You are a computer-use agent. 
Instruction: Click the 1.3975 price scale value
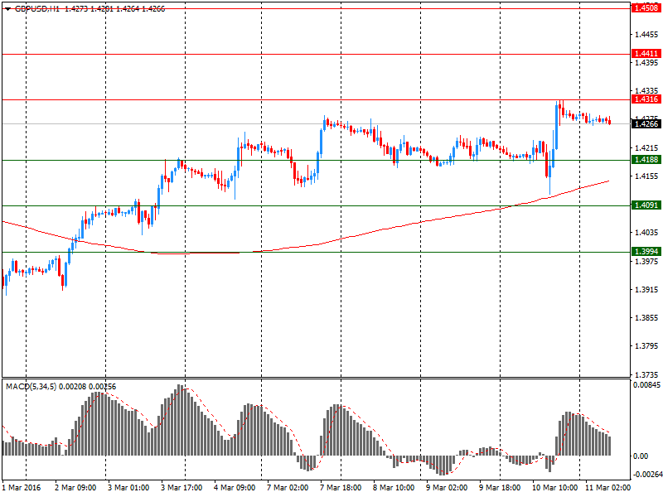click(x=647, y=262)
